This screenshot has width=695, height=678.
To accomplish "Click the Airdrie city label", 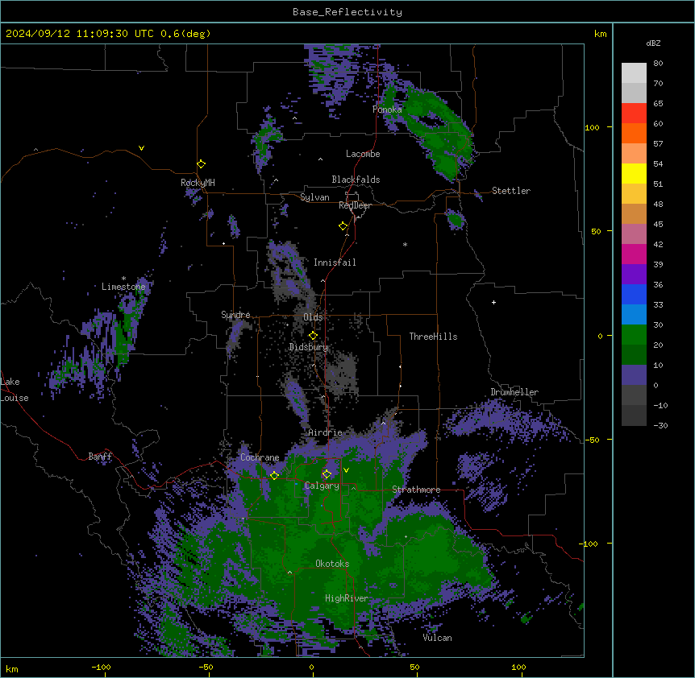I will click(x=325, y=432).
